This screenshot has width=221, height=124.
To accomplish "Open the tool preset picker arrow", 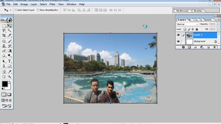I will pyautogui.click(x=11, y=10).
